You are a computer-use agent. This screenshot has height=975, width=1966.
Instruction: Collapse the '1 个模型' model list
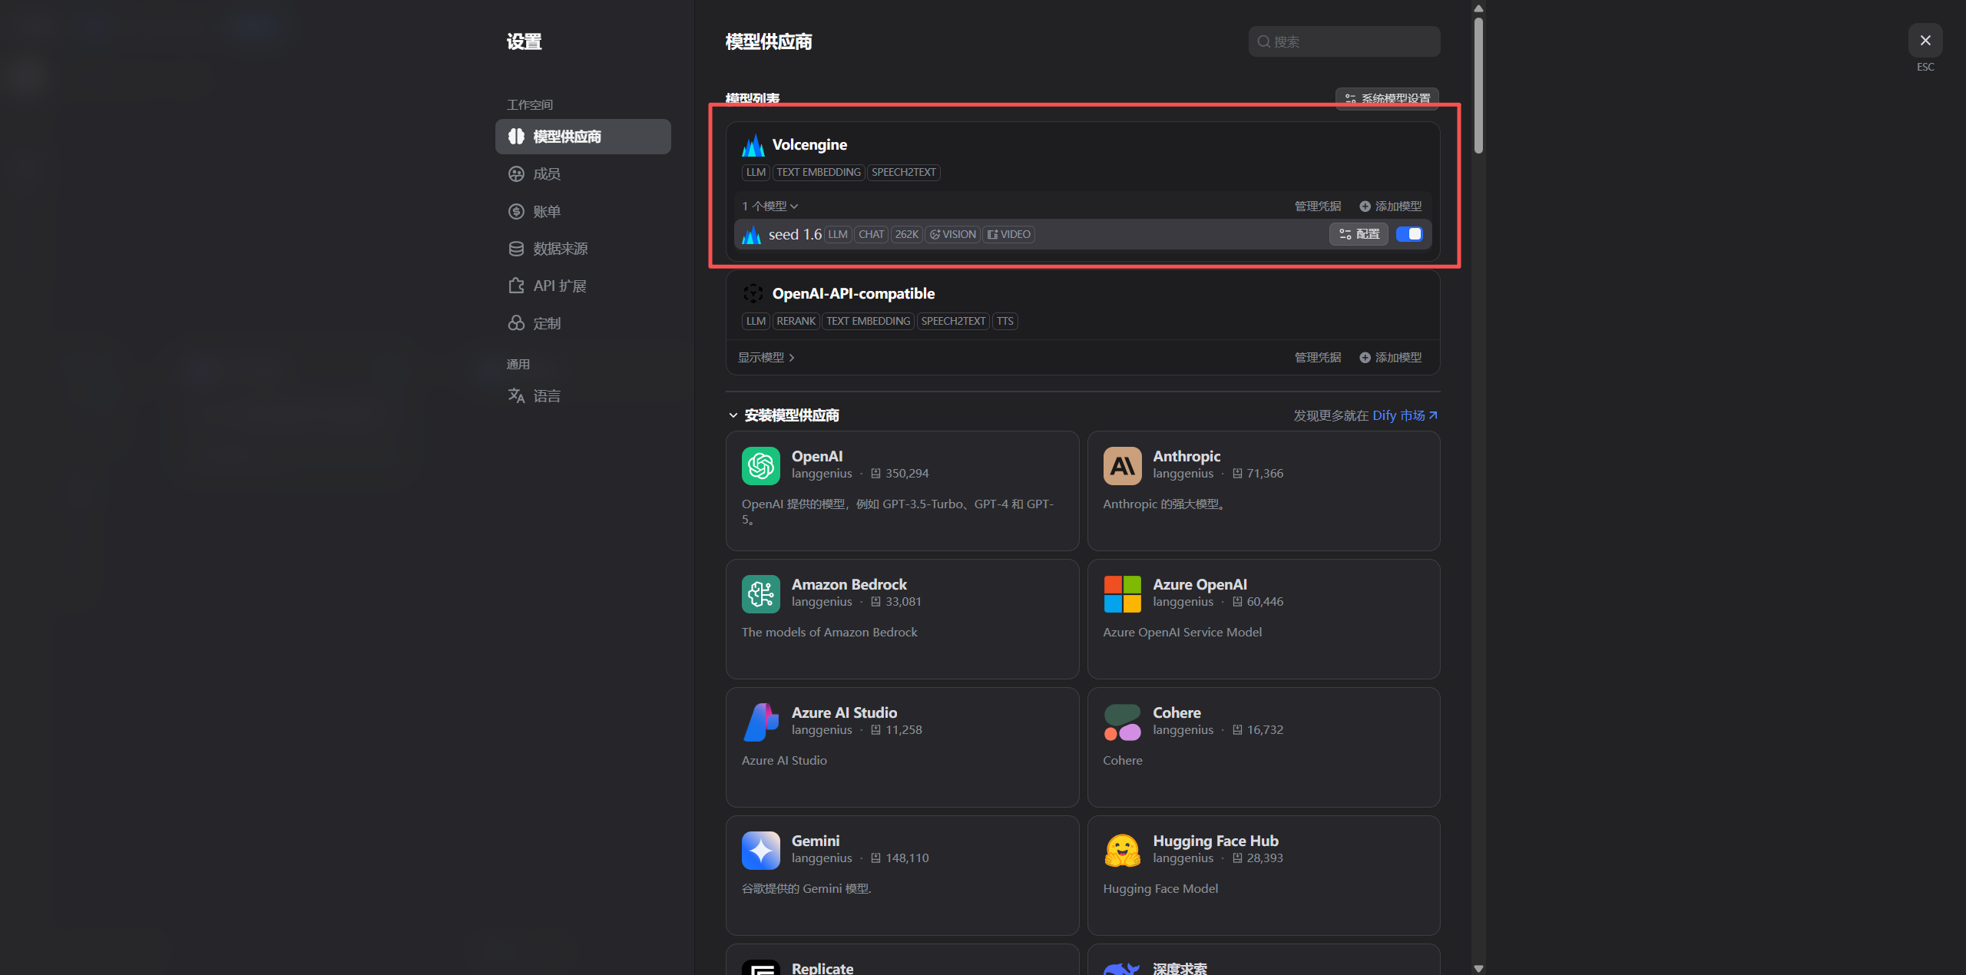tap(770, 206)
